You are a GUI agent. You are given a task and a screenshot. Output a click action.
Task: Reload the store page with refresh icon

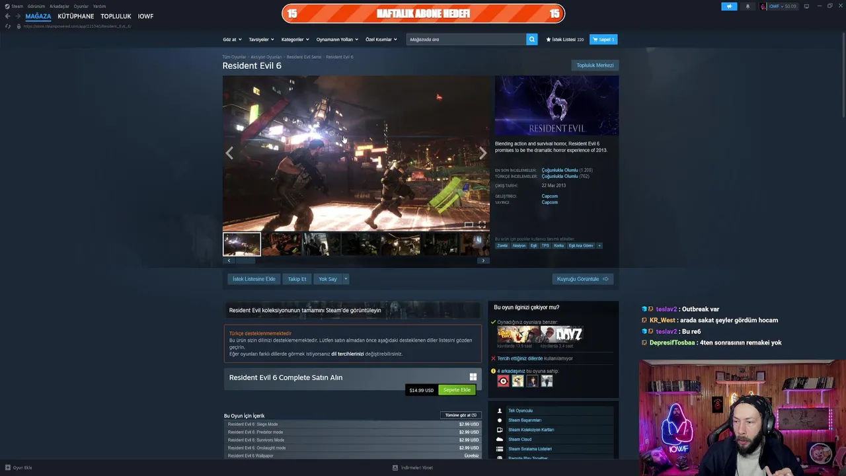pyautogui.click(x=8, y=26)
